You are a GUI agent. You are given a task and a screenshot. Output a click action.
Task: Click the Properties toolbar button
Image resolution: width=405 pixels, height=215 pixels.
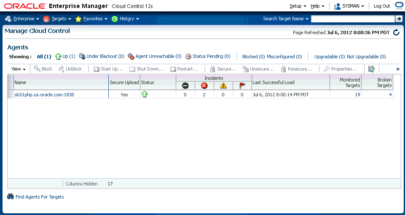(341, 69)
